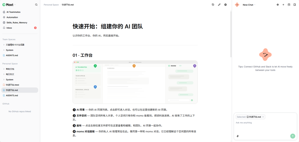Viewport: 299px width, 142px height.
Task: Click the Skills, Rules, Memory brain icon
Action: (x=4, y=23)
